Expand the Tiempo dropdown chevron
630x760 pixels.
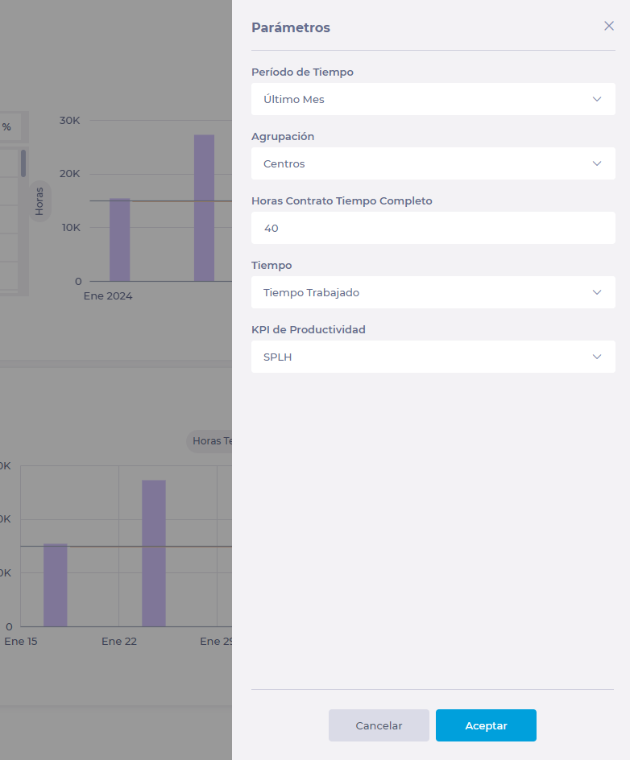[597, 292]
